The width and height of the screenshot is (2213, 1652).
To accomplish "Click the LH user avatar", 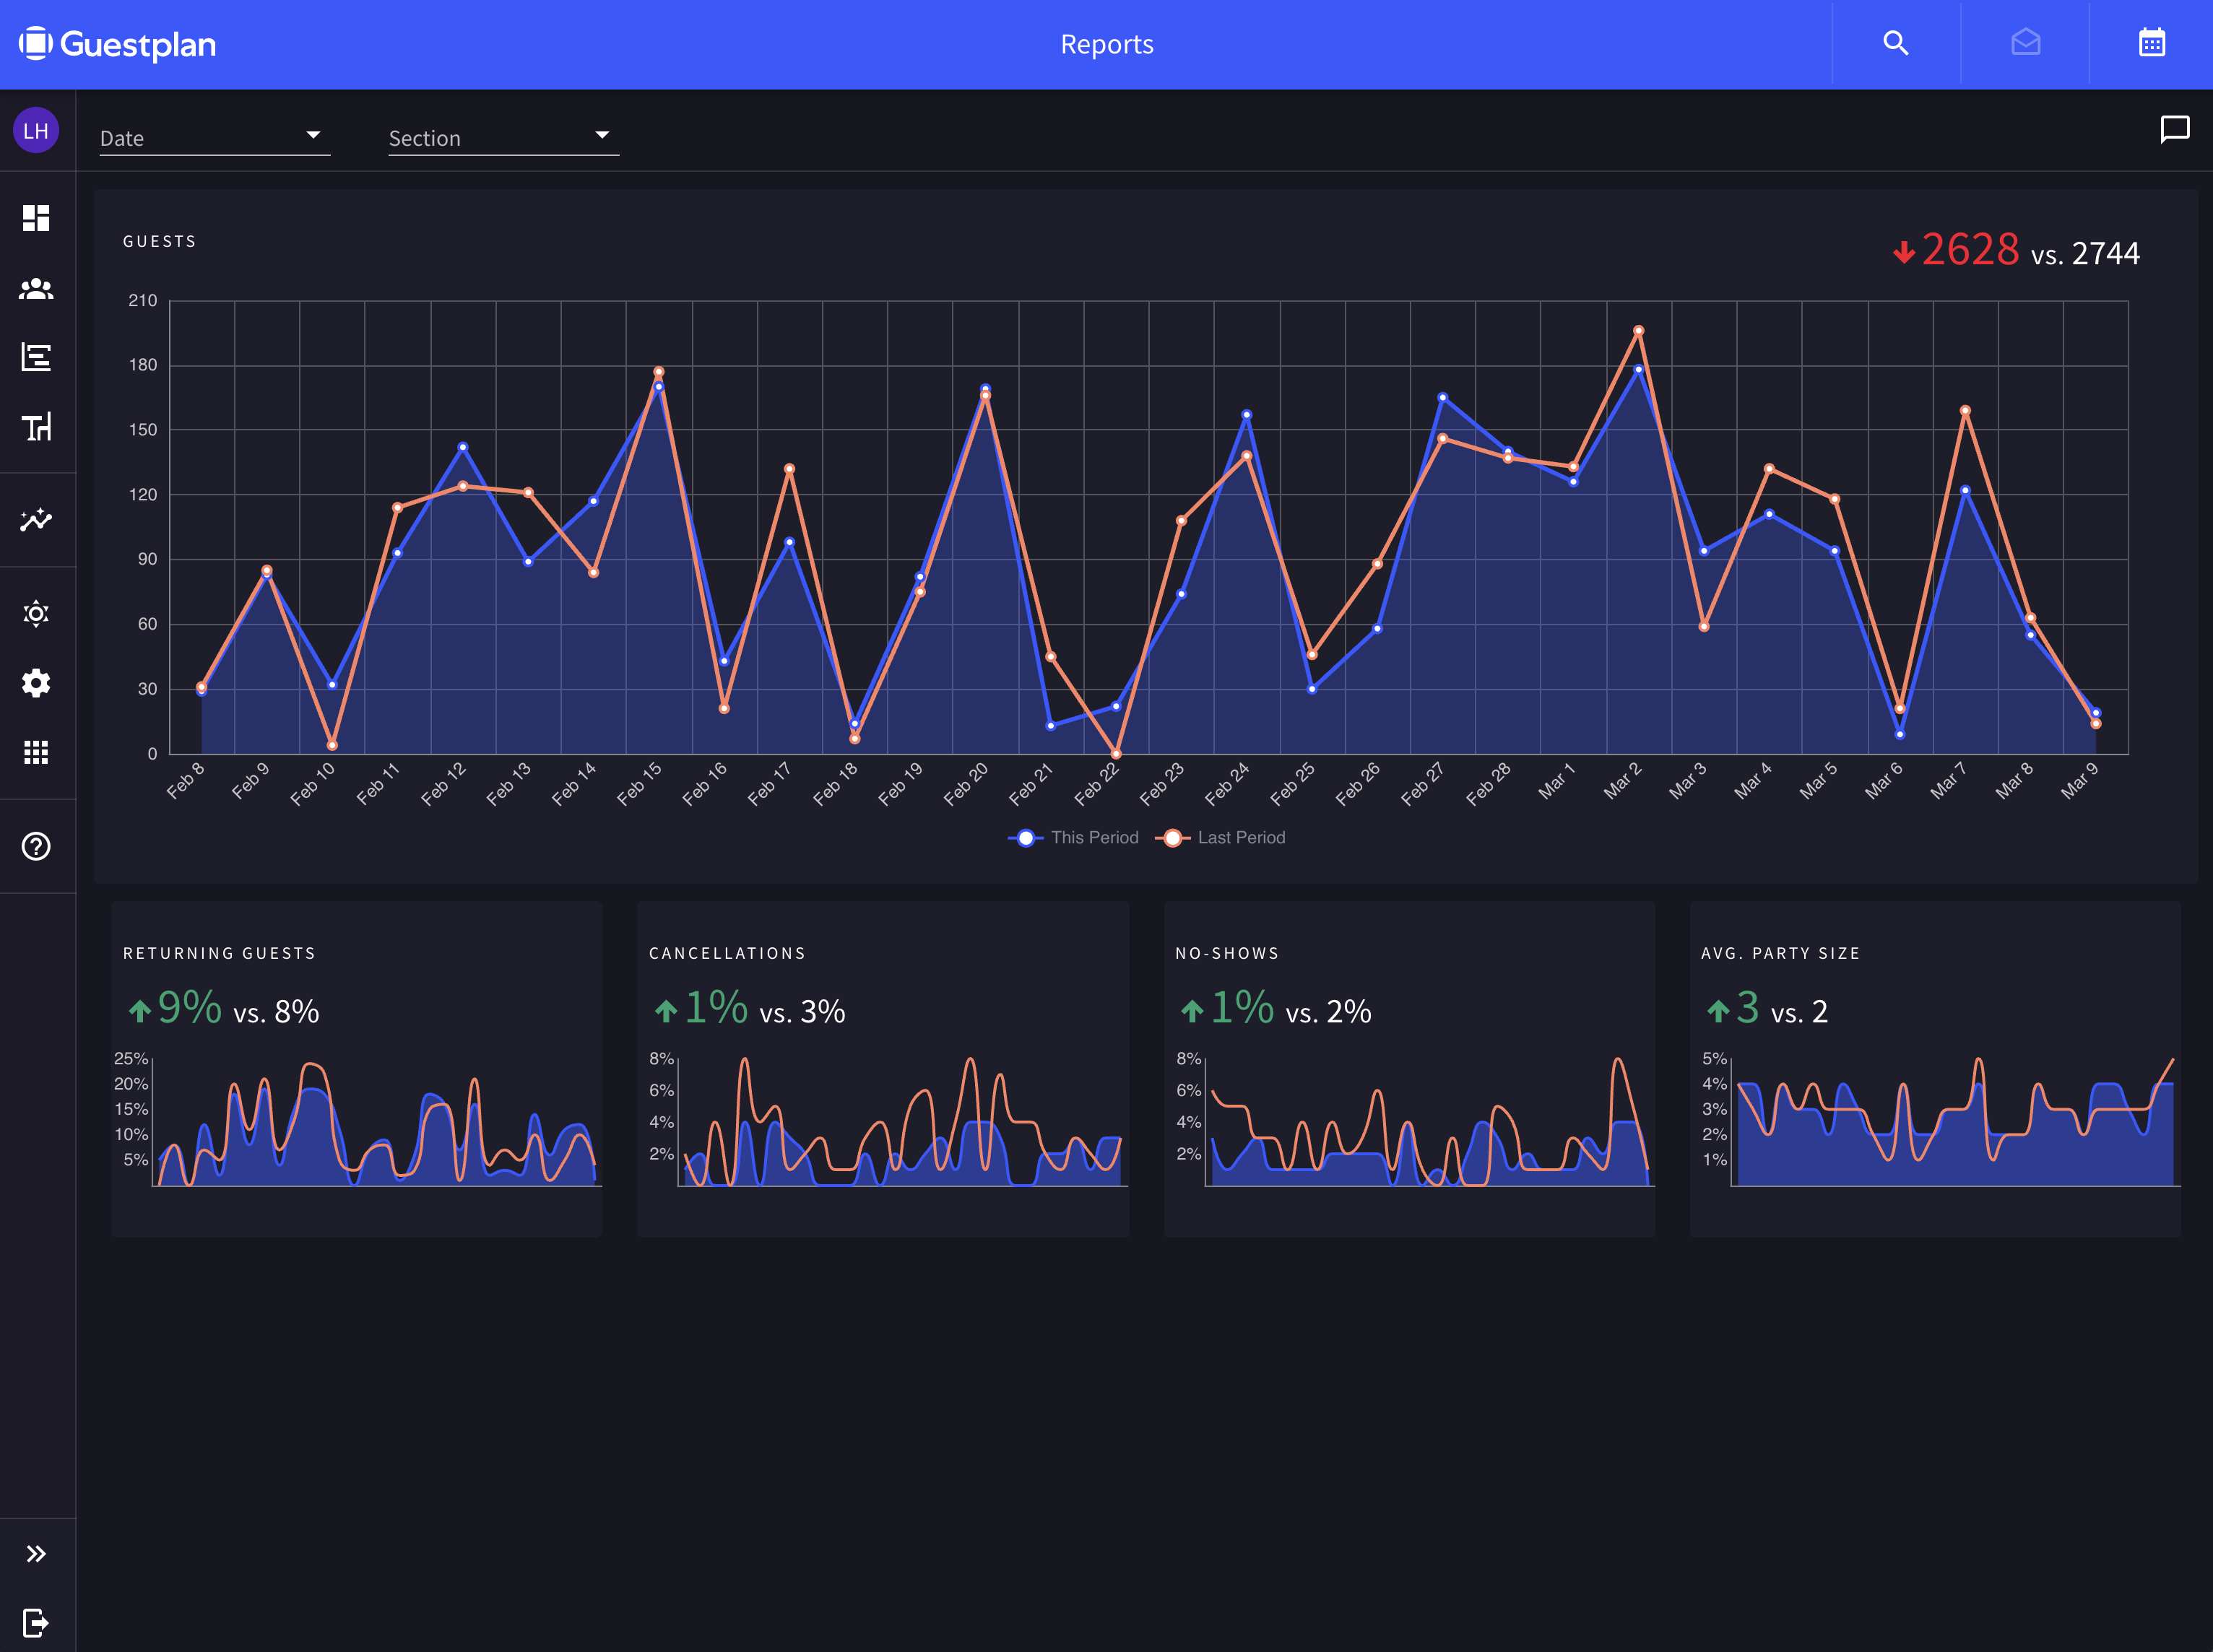I will pyautogui.click(x=36, y=131).
